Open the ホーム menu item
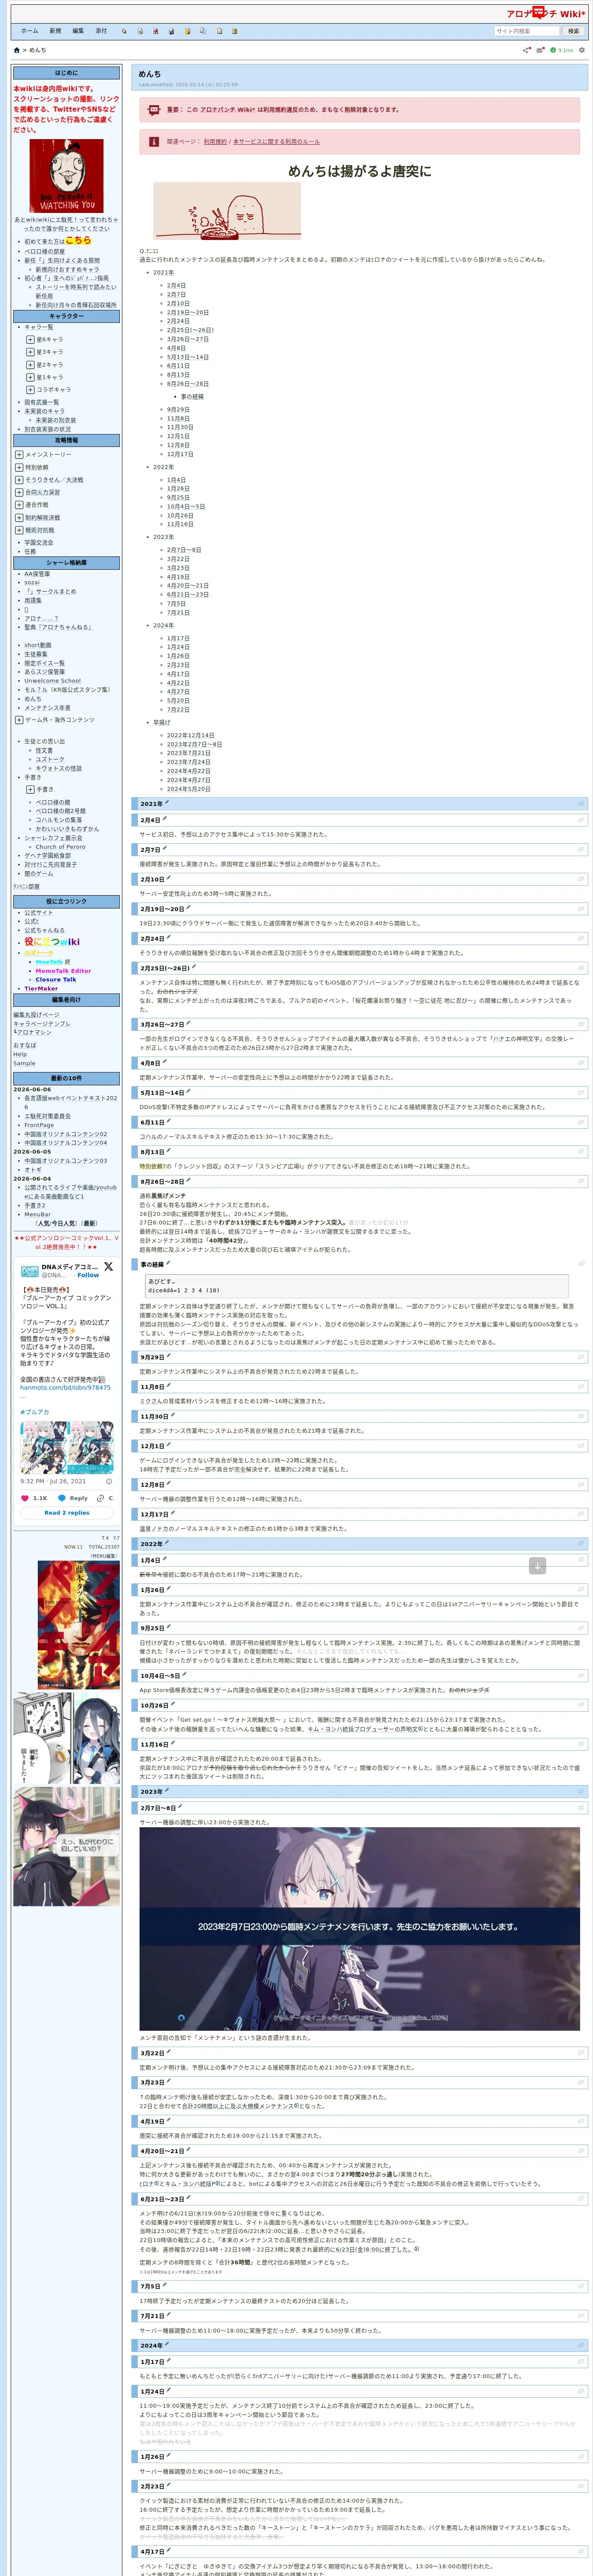This screenshot has height=2576, width=593. point(30,31)
